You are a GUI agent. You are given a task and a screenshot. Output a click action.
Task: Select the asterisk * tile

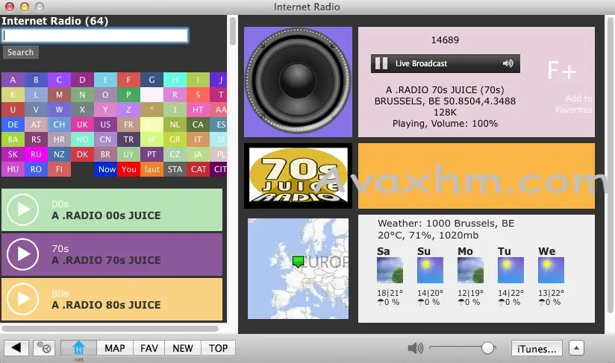click(x=152, y=110)
